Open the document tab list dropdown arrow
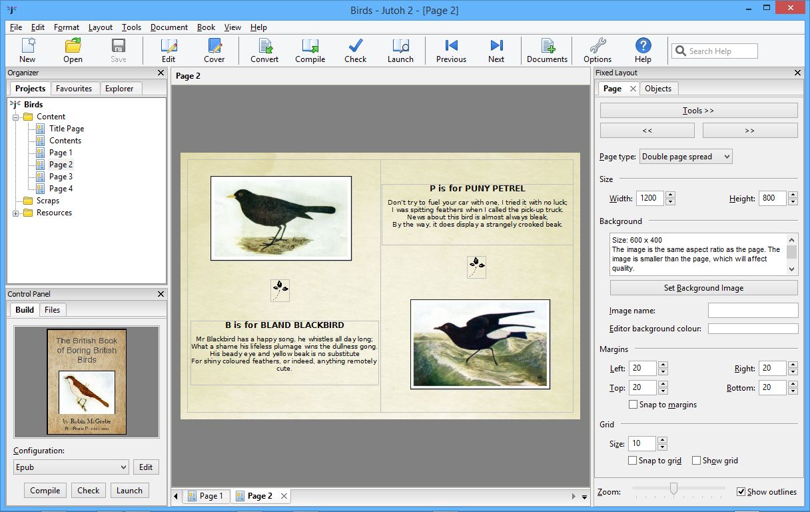The height and width of the screenshot is (512, 810). click(584, 497)
